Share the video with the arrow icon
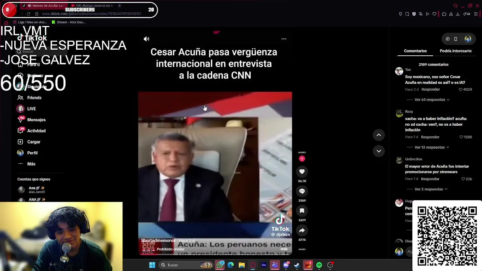 coord(302,230)
